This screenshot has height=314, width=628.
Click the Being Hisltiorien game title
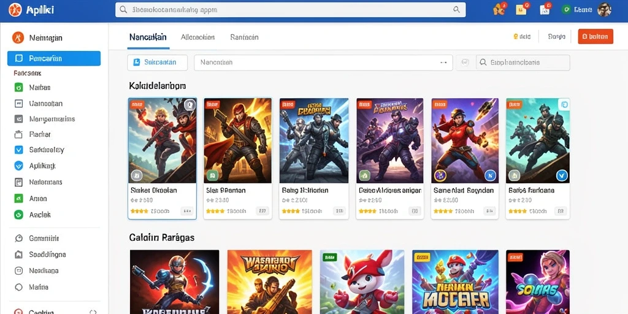(305, 191)
